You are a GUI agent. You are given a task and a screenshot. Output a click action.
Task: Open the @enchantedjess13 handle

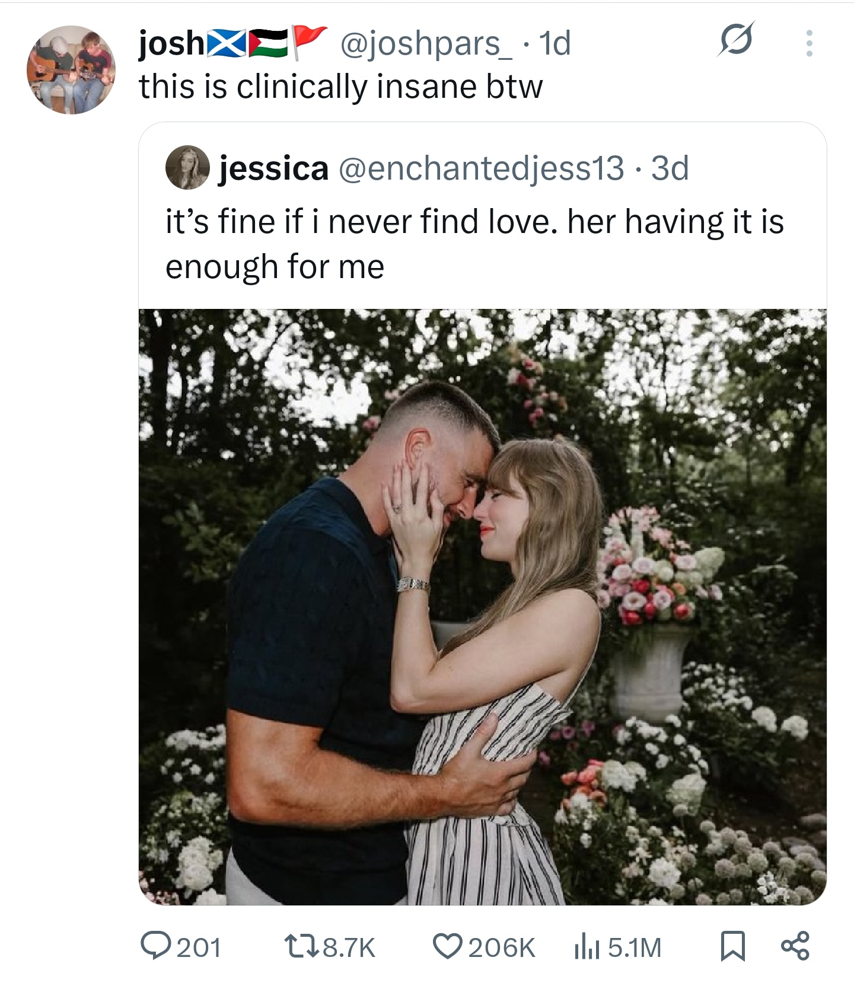(x=481, y=168)
